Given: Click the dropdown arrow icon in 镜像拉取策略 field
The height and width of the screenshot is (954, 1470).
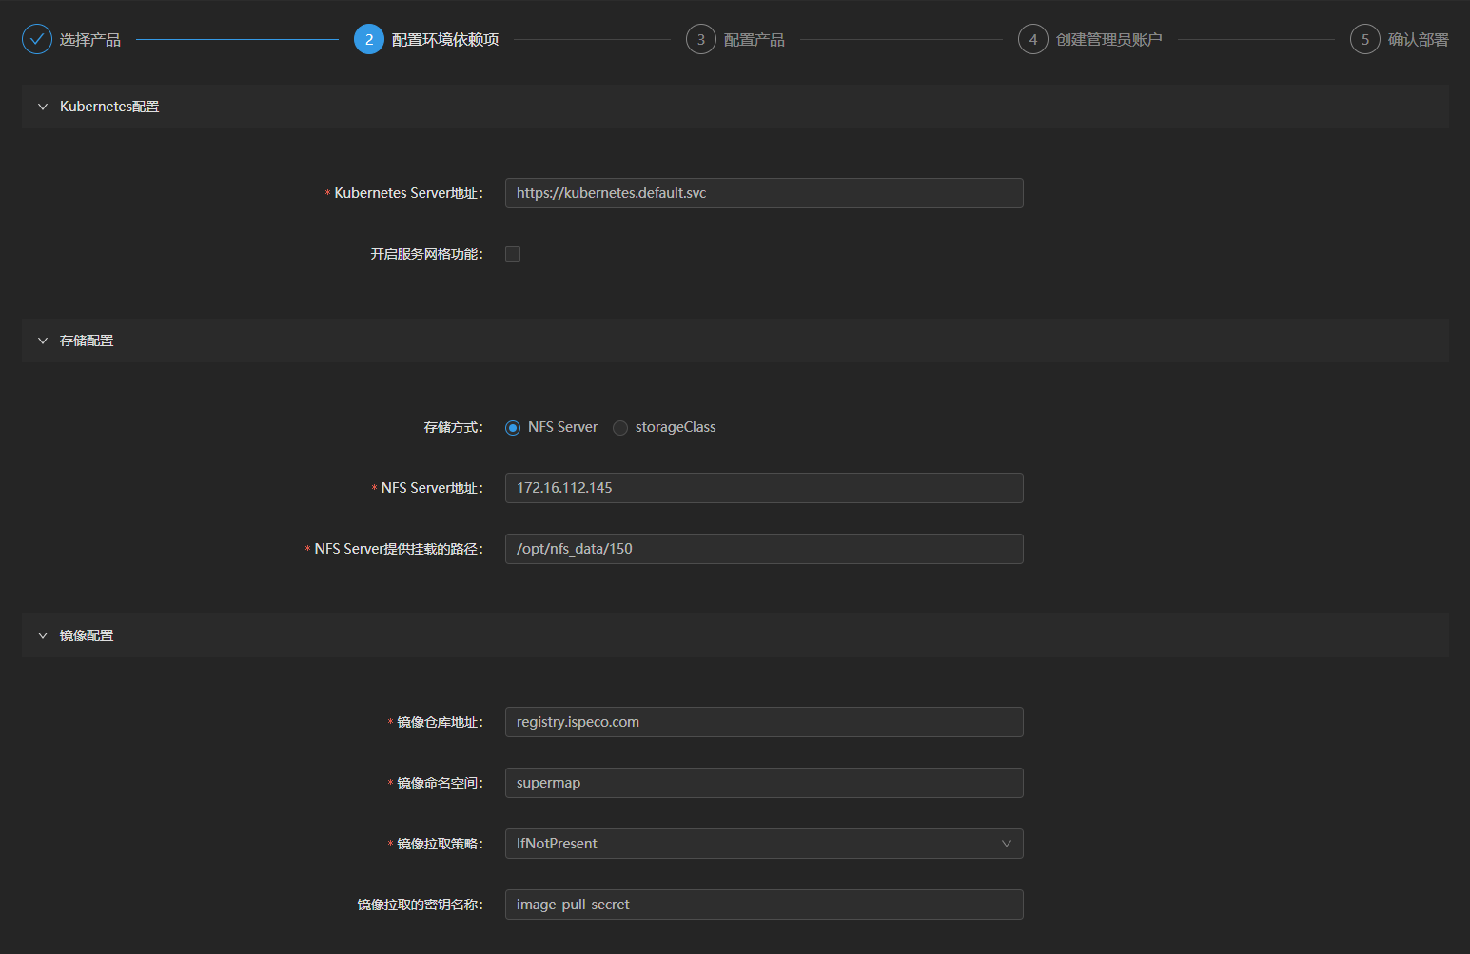Looking at the screenshot, I should (x=1006, y=844).
